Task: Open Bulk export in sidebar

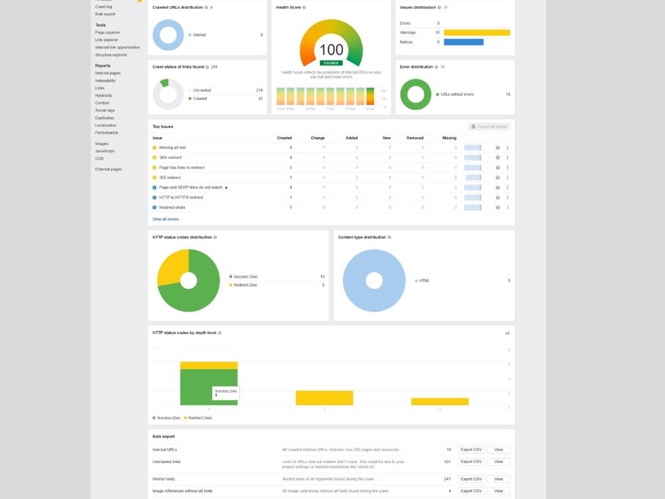Action: tap(105, 14)
